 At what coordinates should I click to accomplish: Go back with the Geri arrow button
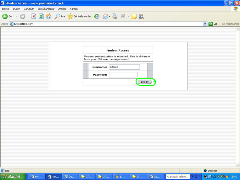(x=8, y=16)
